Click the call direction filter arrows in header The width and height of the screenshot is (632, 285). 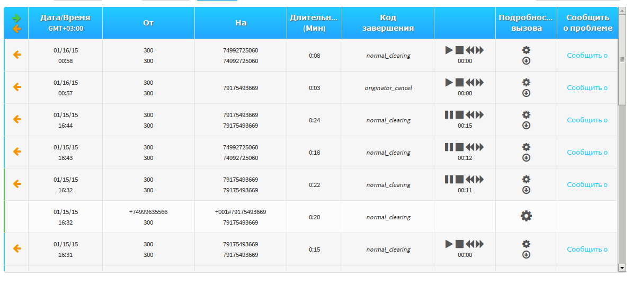16,23
